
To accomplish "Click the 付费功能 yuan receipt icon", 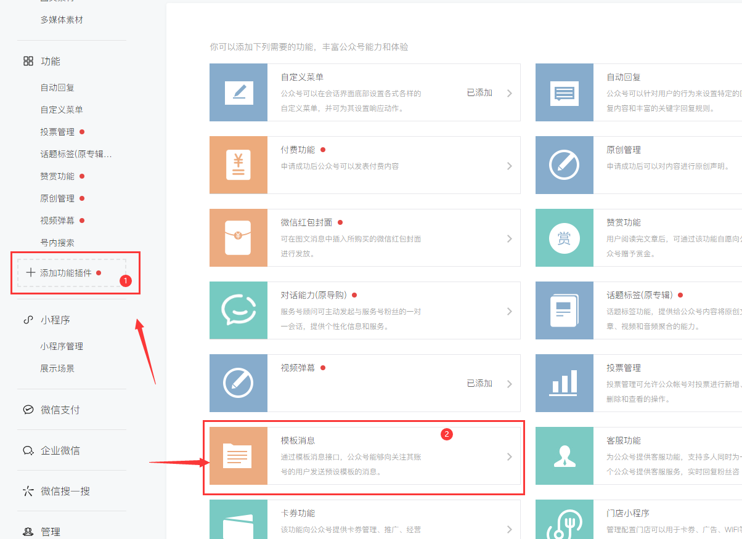I will (238, 165).
